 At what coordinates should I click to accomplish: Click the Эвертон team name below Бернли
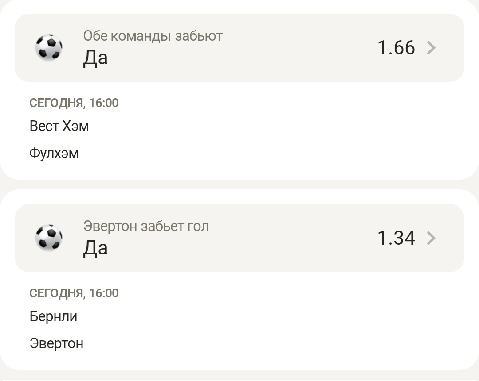56,343
